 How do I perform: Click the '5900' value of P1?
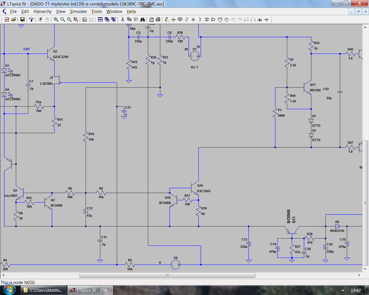pyautogui.click(x=281, y=116)
